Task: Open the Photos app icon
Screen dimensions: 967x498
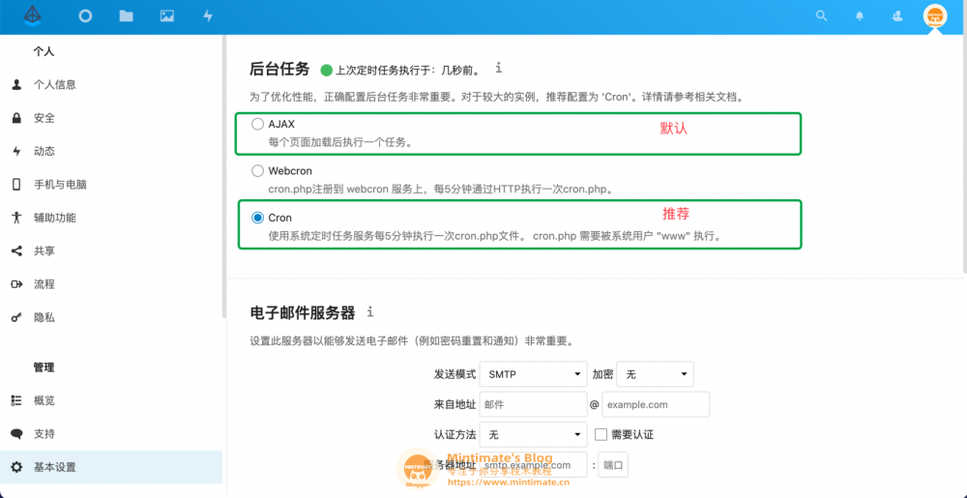Action: click(x=167, y=16)
